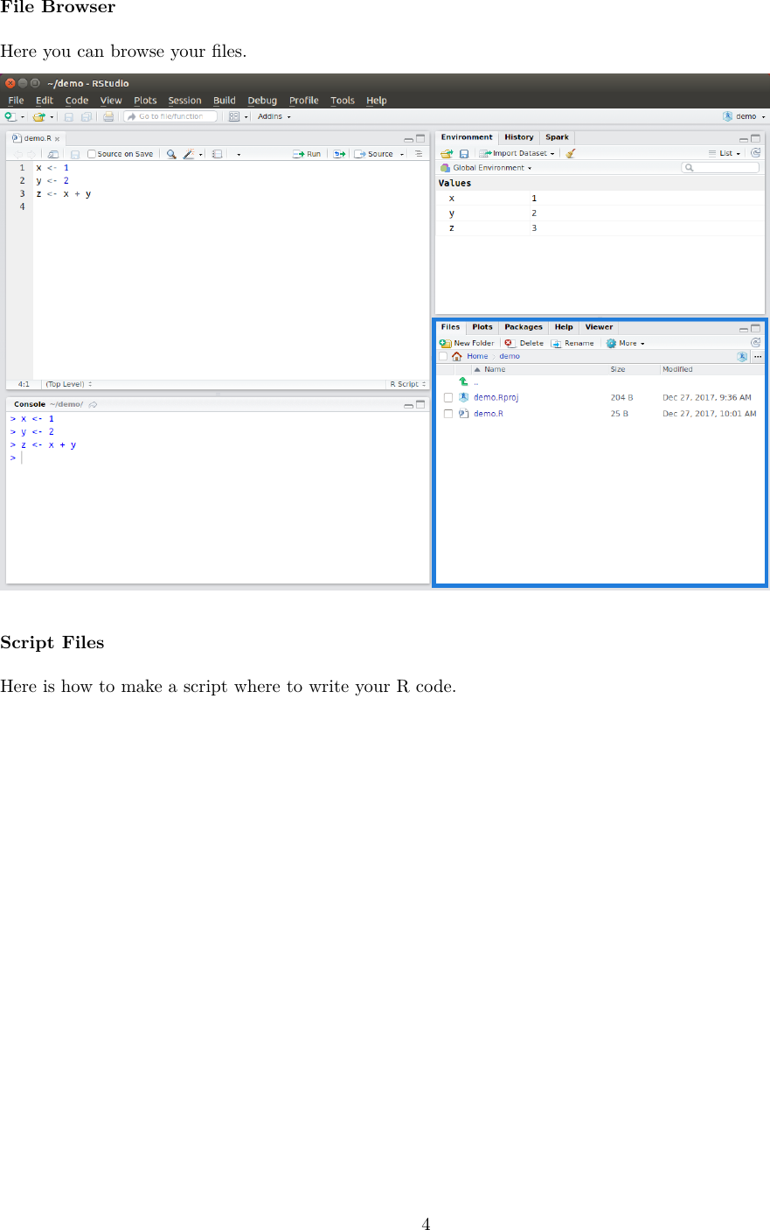This screenshot has height=1230, width=770.
Task: Switch to the Plots tab
Action: tap(482, 327)
